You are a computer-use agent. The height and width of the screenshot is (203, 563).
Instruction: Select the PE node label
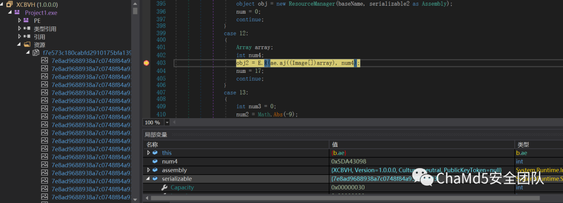click(x=37, y=20)
